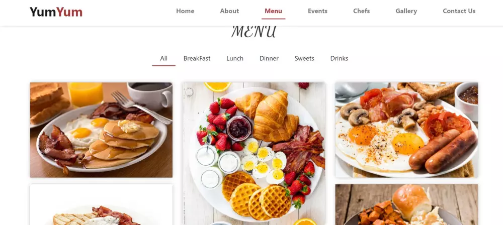
Task: Open the Gallery nav link
Action: pos(406,11)
